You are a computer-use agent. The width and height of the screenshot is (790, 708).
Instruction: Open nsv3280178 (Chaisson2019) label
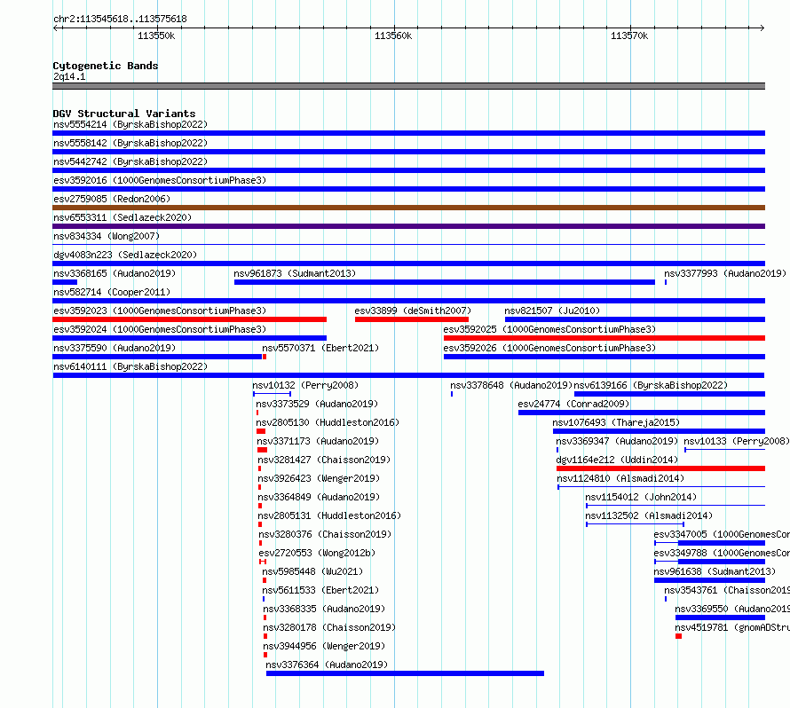[x=329, y=627]
